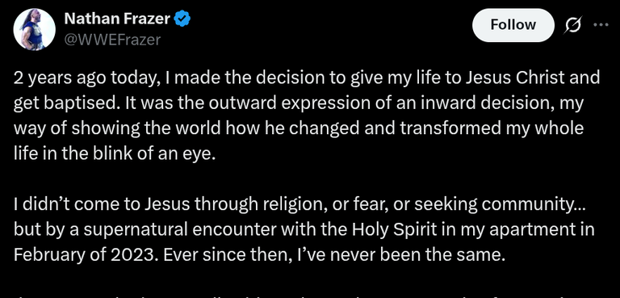Click the partially visible text at the bottom
Viewport: 620px width, 298px height.
coord(304,295)
